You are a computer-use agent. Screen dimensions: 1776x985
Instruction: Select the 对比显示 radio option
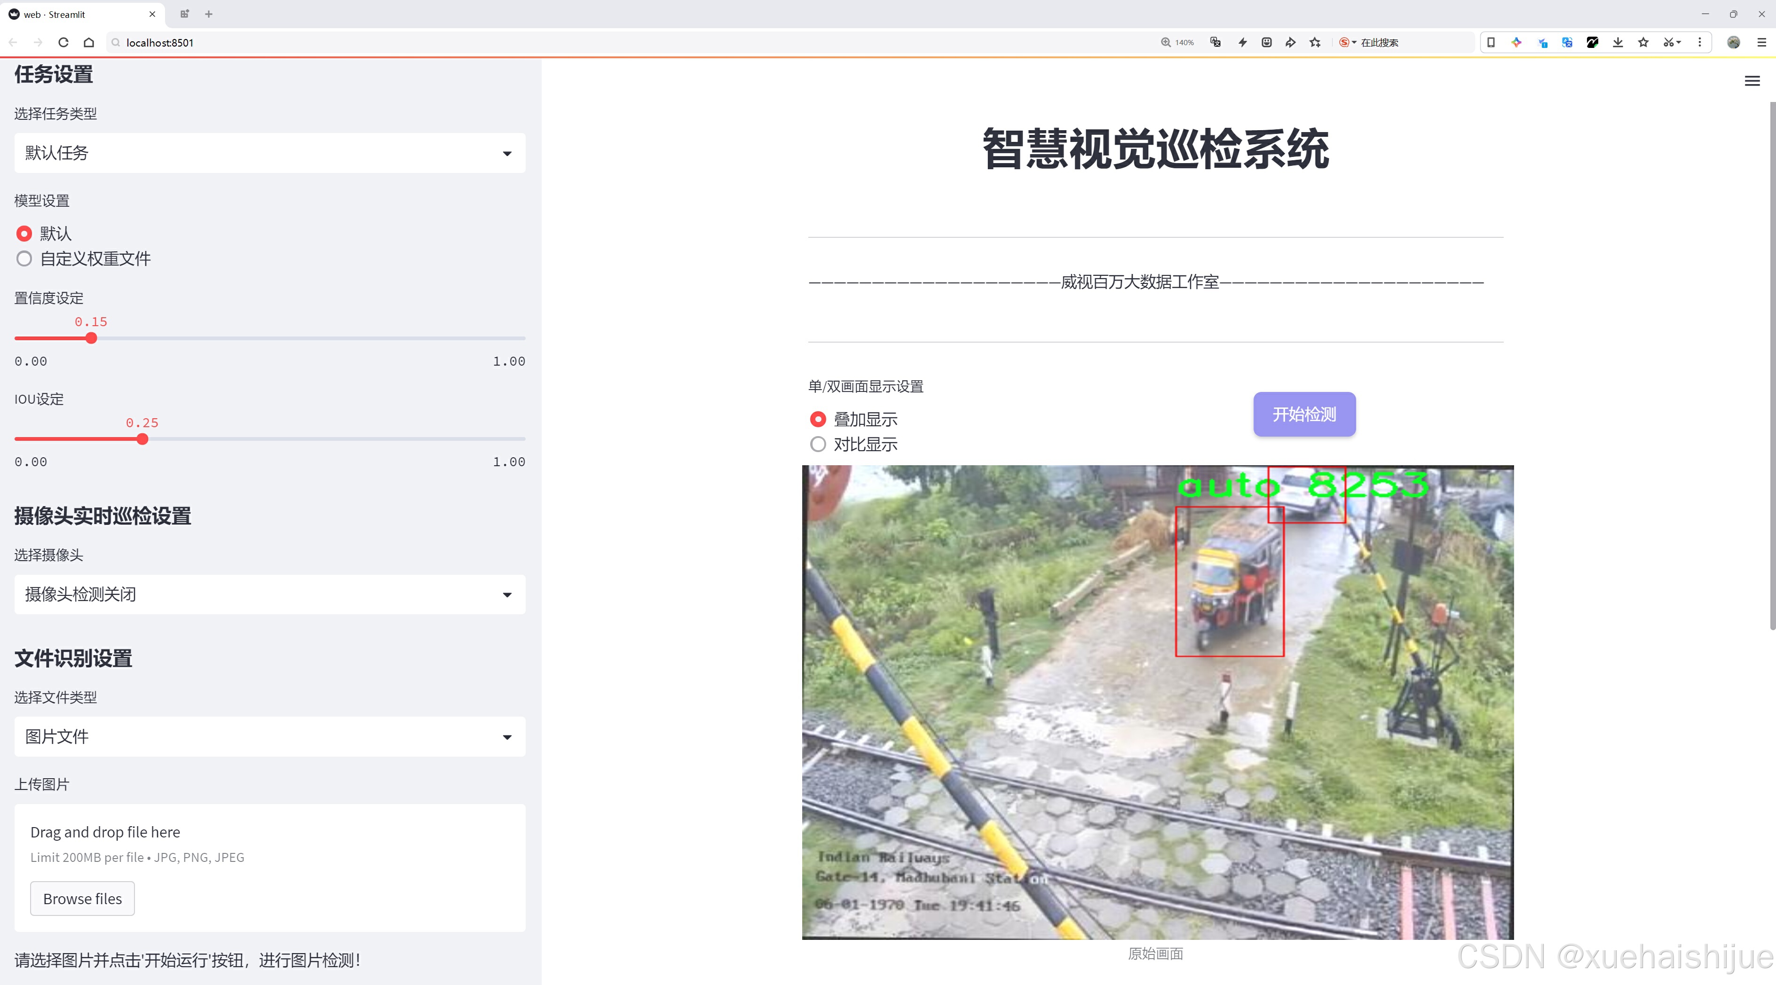(x=818, y=444)
